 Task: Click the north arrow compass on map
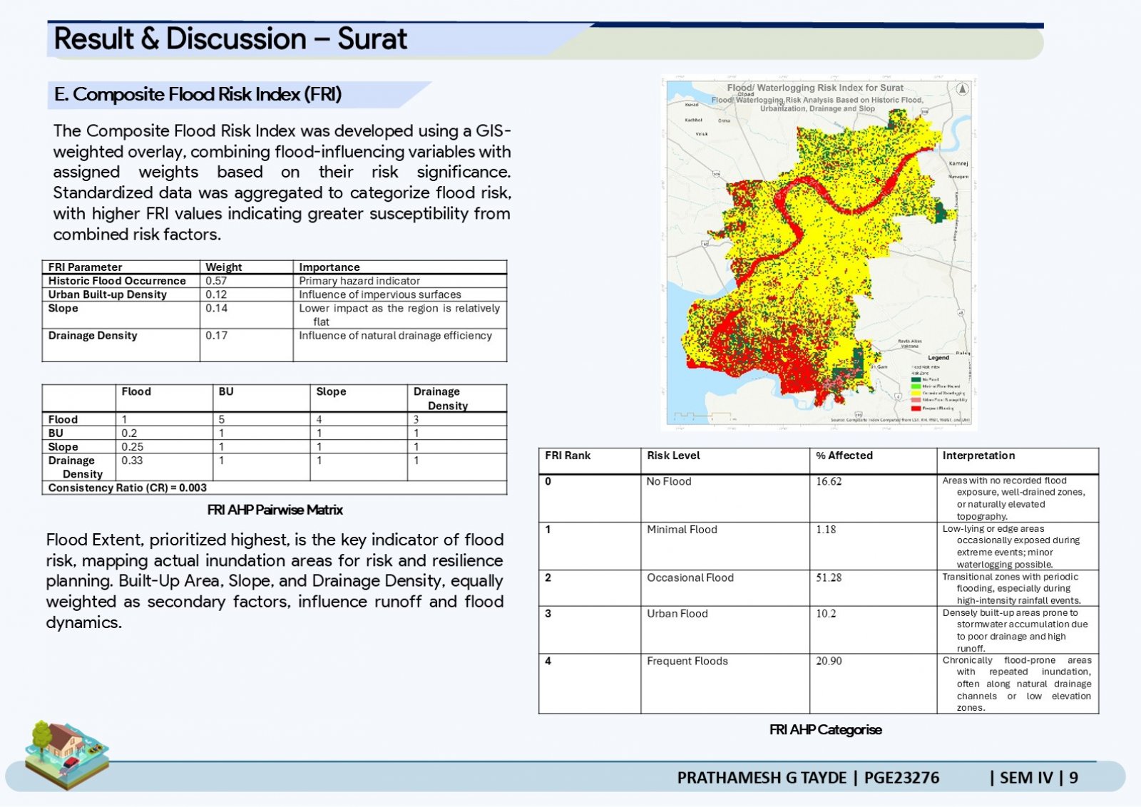coord(962,89)
